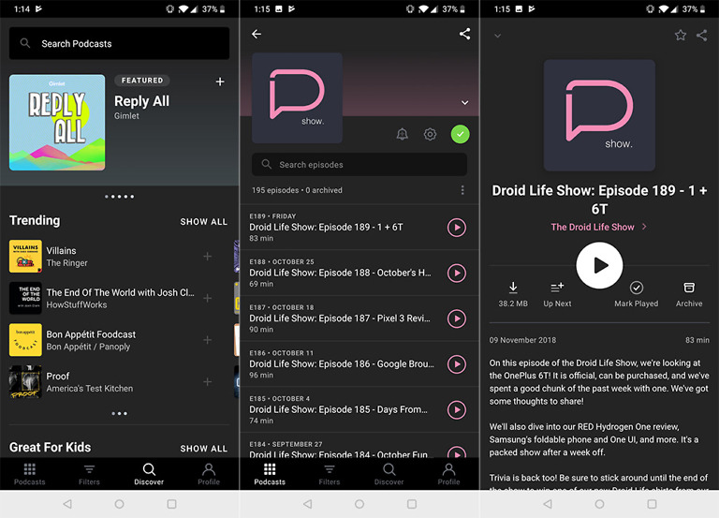Click SHOW ALL next to Trending
The height and width of the screenshot is (518, 719).
point(203,222)
